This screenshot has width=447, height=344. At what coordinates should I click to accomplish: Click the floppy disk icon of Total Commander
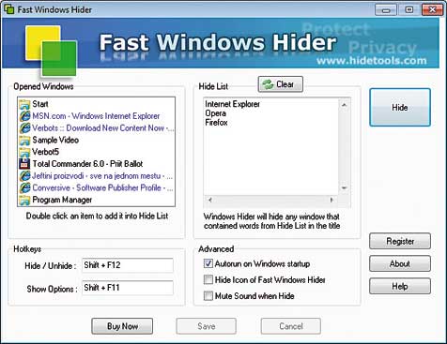[x=24, y=164]
